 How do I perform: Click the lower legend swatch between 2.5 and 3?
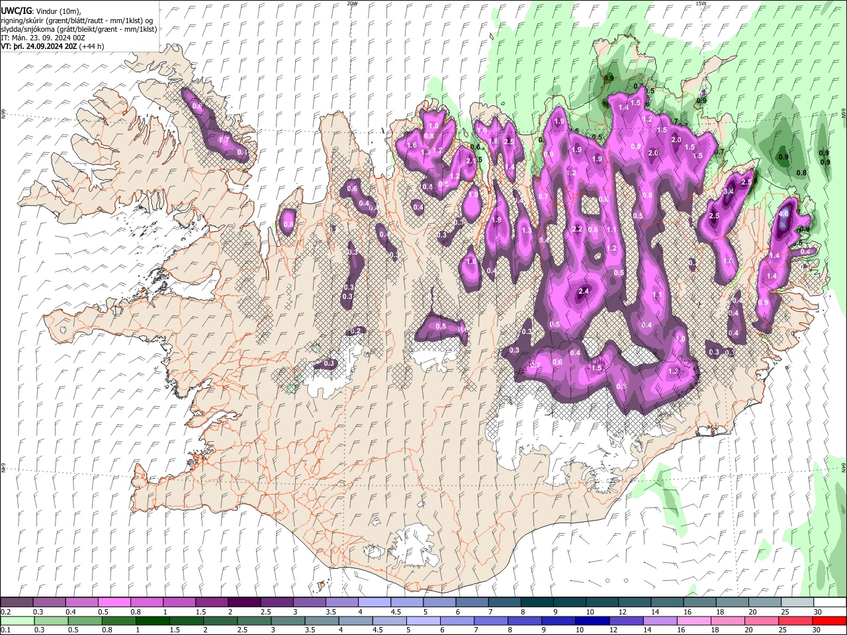click(x=254, y=620)
